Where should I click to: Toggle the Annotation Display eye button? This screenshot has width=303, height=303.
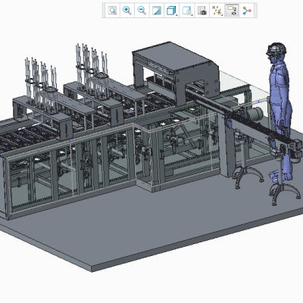click(232, 11)
